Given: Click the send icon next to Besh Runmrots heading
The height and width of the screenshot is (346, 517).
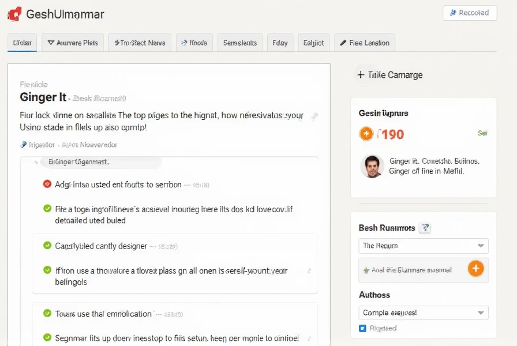Looking at the screenshot, I should (425, 228).
